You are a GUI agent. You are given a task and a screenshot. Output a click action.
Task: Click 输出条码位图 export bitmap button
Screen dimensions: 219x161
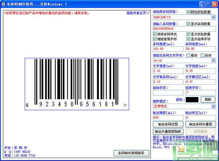(x=168, y=124)
